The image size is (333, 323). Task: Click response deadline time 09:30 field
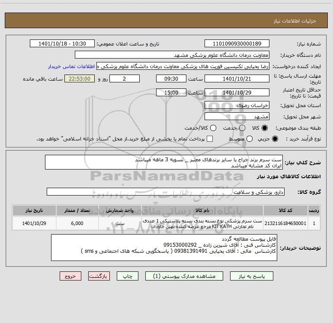[171, 78]
